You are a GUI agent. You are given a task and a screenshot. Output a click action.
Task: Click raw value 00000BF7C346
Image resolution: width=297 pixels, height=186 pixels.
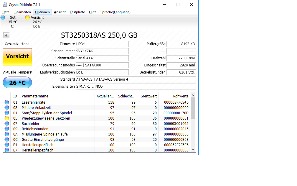point(176,102)
